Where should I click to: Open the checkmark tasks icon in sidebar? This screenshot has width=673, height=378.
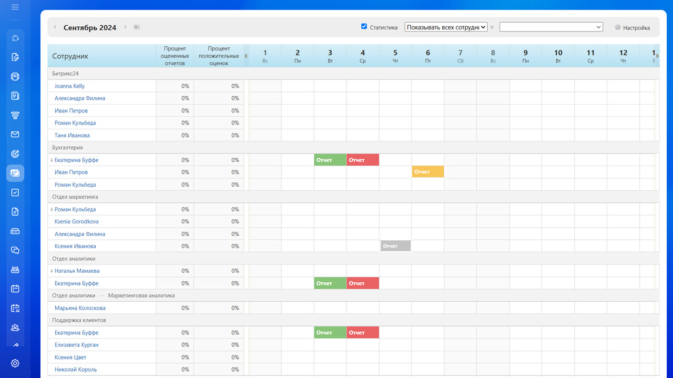[15, 192]
